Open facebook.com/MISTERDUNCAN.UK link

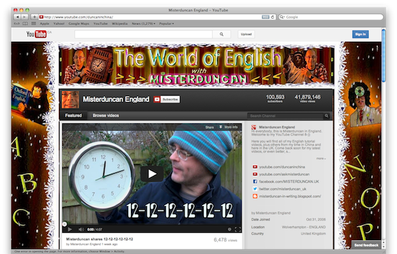pos(289,182)
